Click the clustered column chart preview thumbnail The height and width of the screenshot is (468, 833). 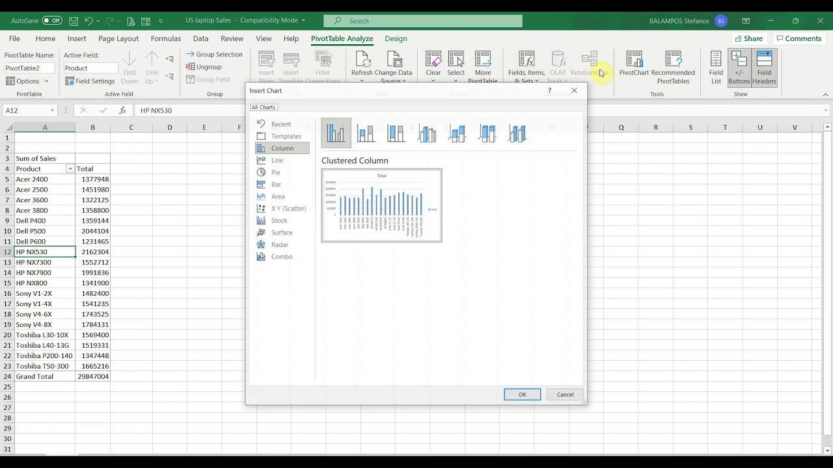point(381,205)
